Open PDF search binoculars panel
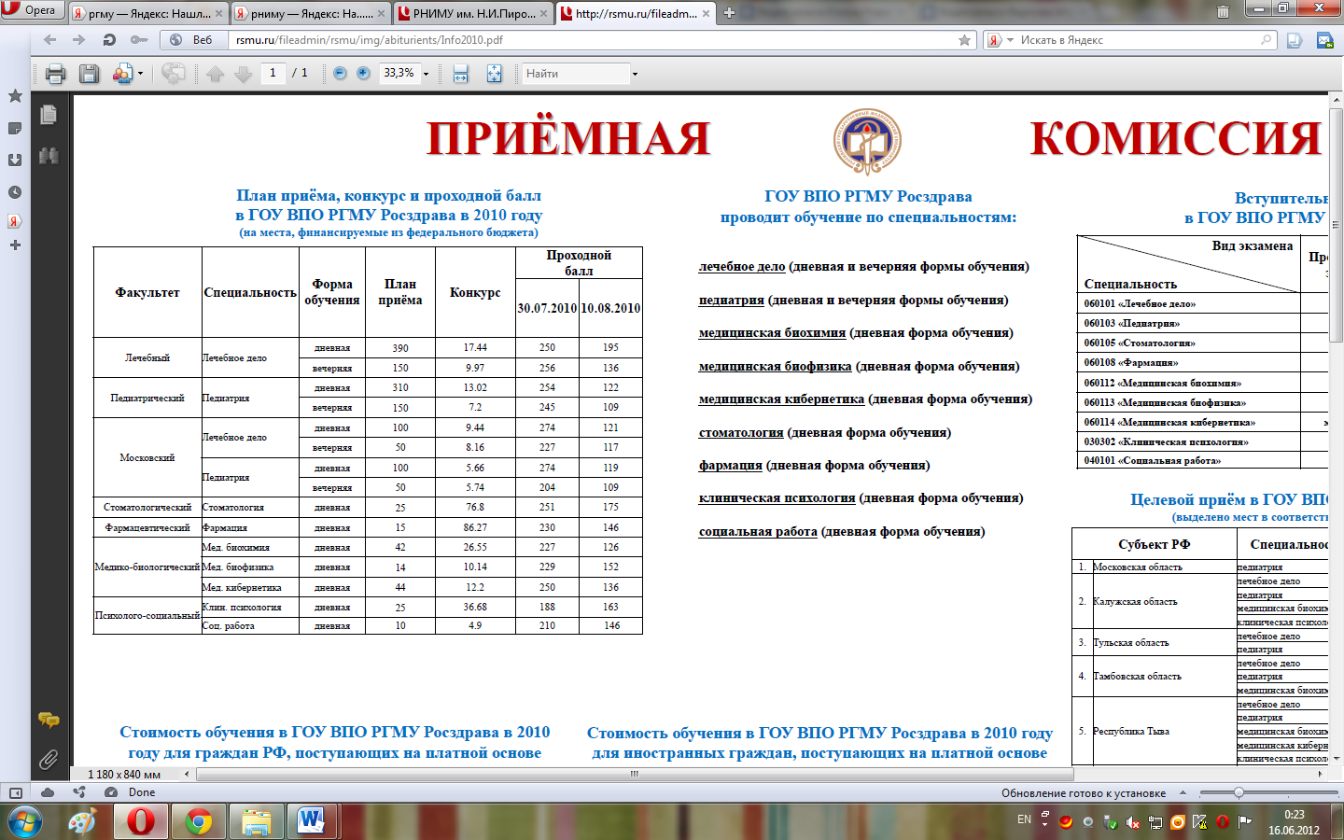 (49, 156)
